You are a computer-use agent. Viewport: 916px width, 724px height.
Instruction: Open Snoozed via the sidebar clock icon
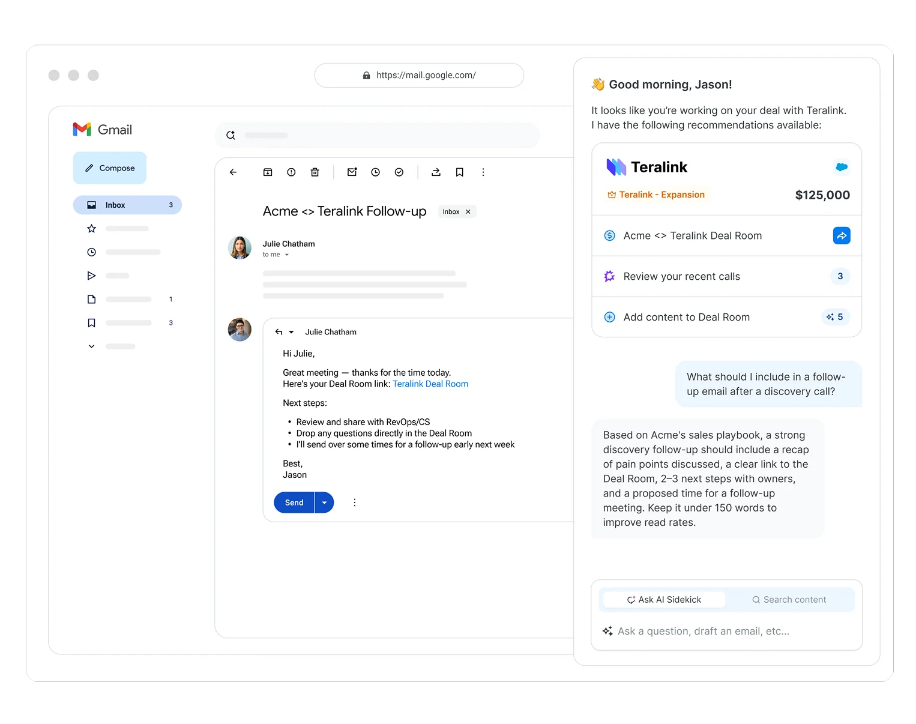[91, 252]
